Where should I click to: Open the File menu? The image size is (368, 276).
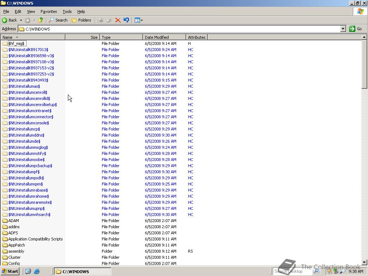(6, 11)
